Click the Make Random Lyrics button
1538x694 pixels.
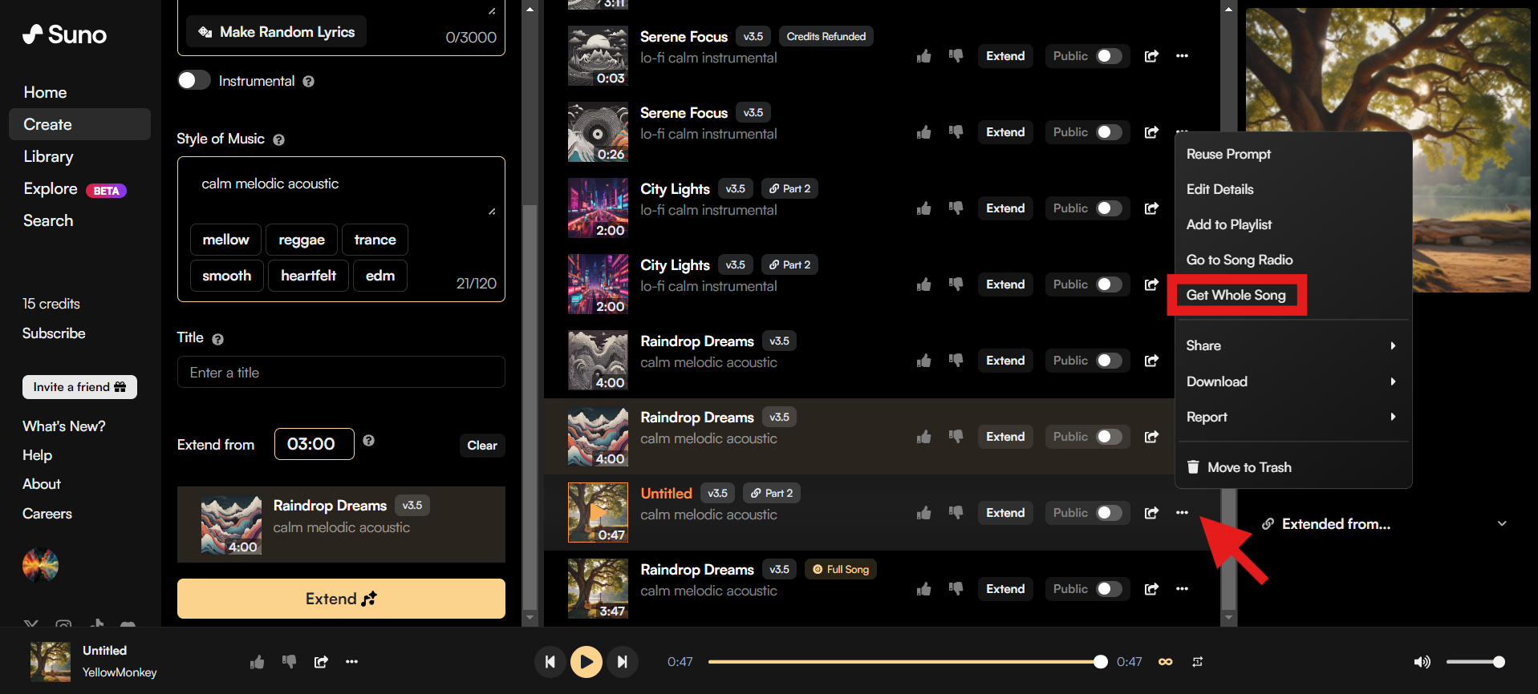point(277,32)
